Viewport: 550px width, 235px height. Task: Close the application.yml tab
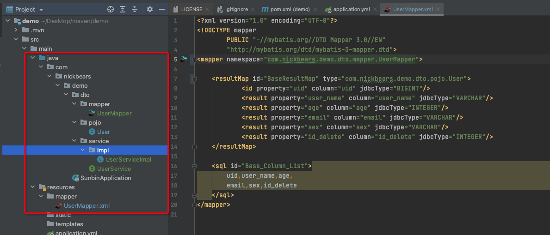tap(375, 9)
